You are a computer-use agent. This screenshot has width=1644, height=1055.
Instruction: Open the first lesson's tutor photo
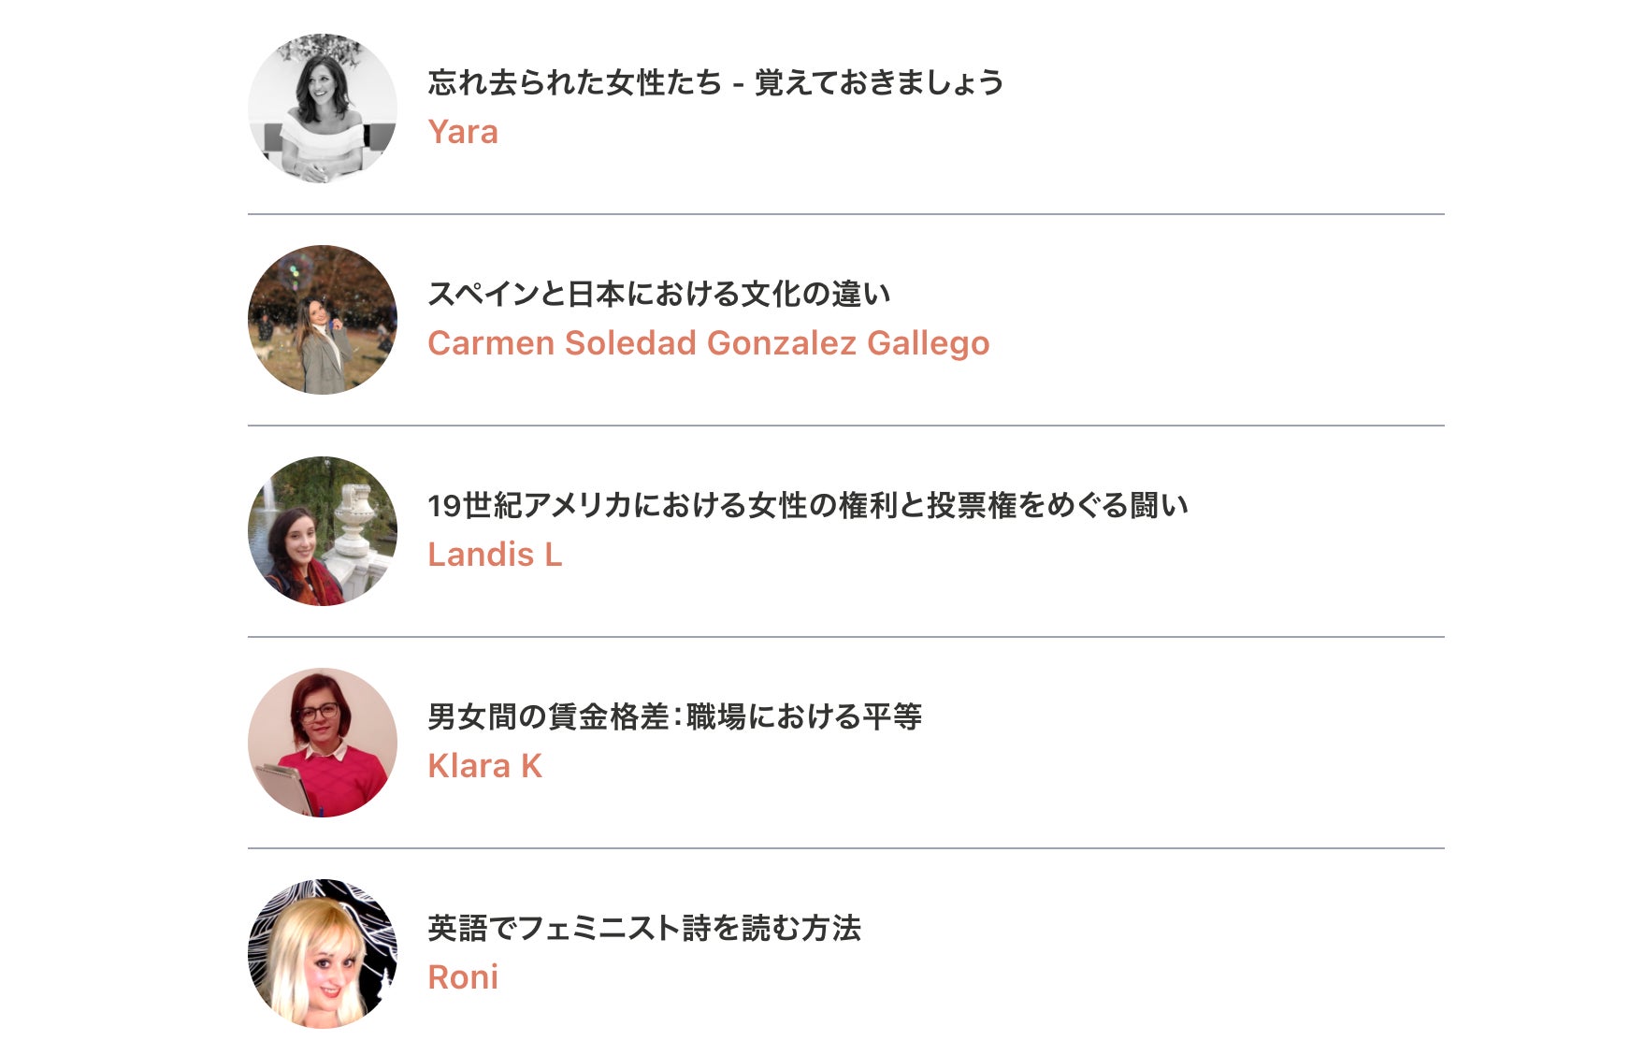click(x=323, y=108)
